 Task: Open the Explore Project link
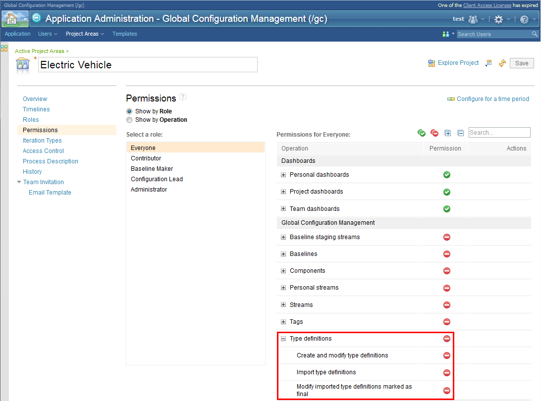pos(458,63)
